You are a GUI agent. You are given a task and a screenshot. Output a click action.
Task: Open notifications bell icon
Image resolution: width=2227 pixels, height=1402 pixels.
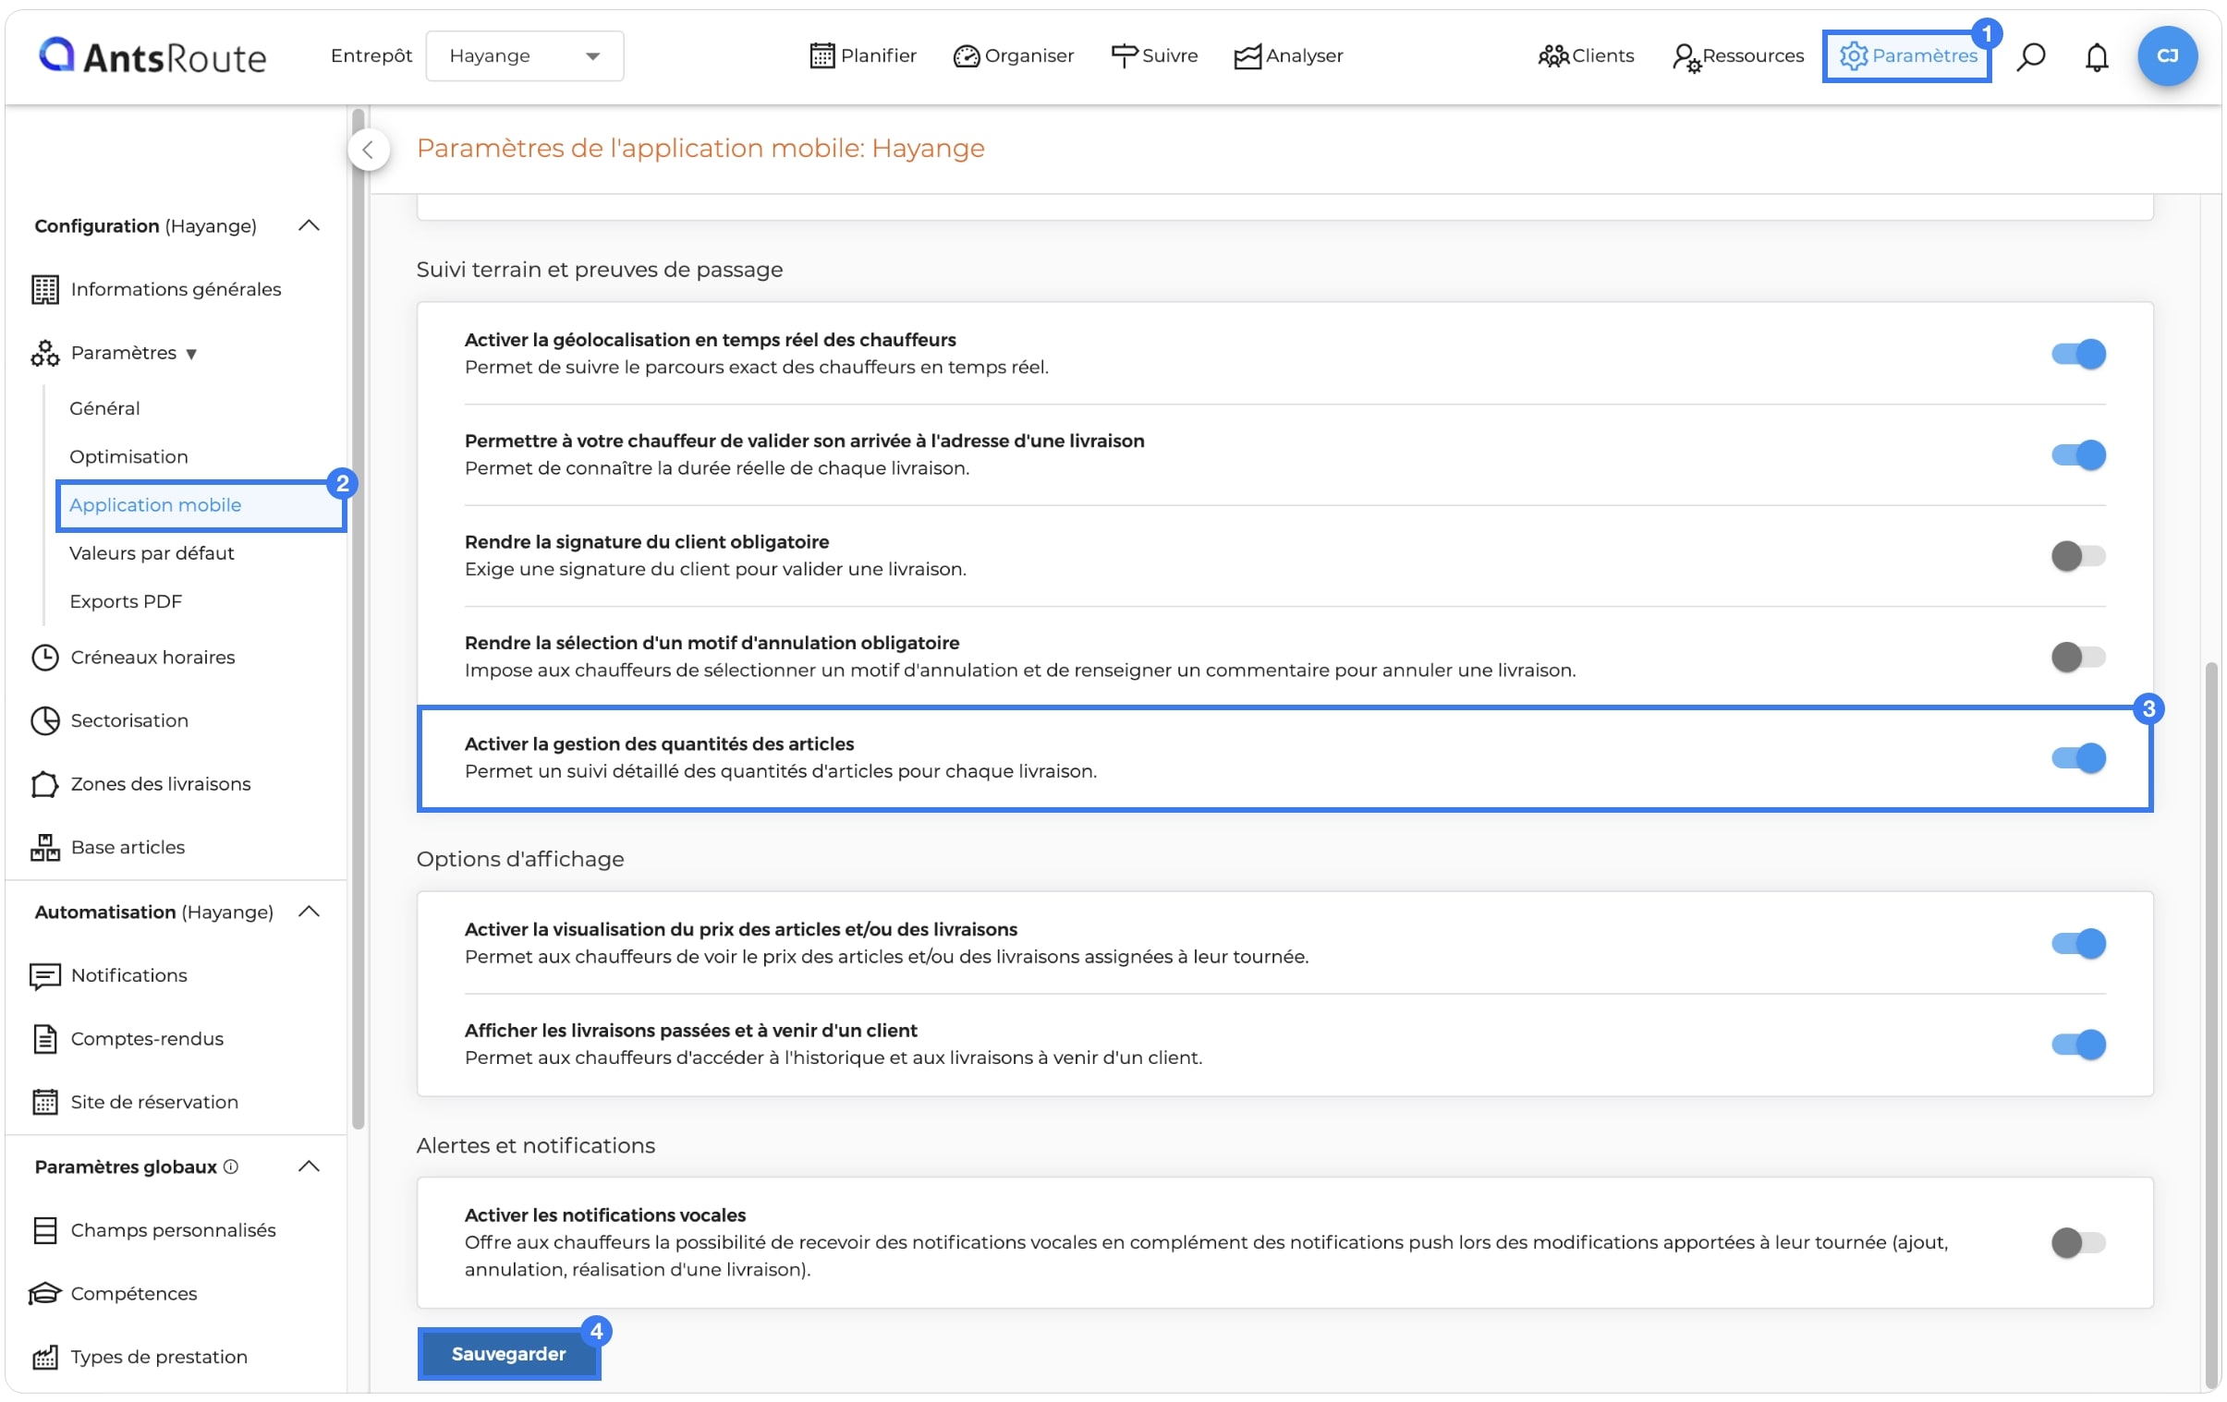point(2097,57)
